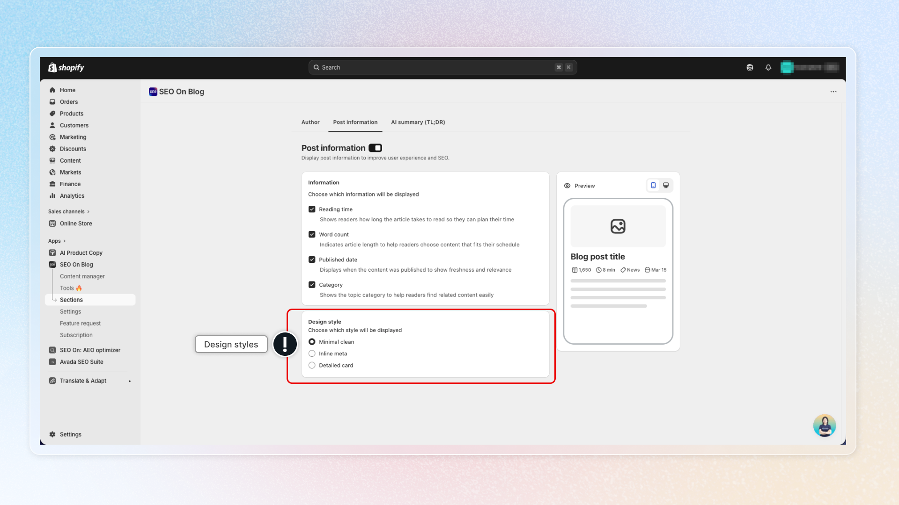Click the notification bell icon
Viewport: 899px width, 505px height.
click(x=768, y=67)
